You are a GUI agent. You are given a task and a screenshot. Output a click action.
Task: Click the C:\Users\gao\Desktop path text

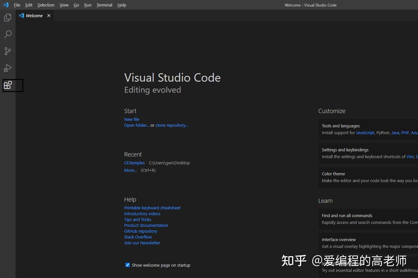pos(169,163)
